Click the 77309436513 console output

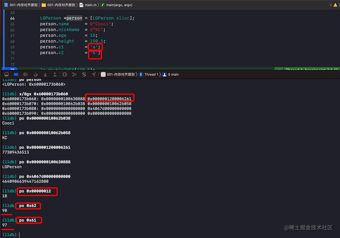point(15,152)
